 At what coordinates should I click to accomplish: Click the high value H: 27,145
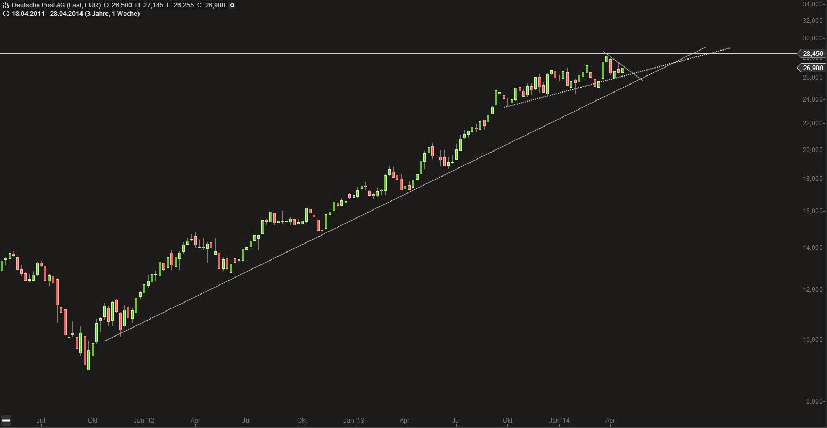tap(149, 5)
